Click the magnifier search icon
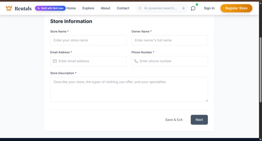 [140, 8]
